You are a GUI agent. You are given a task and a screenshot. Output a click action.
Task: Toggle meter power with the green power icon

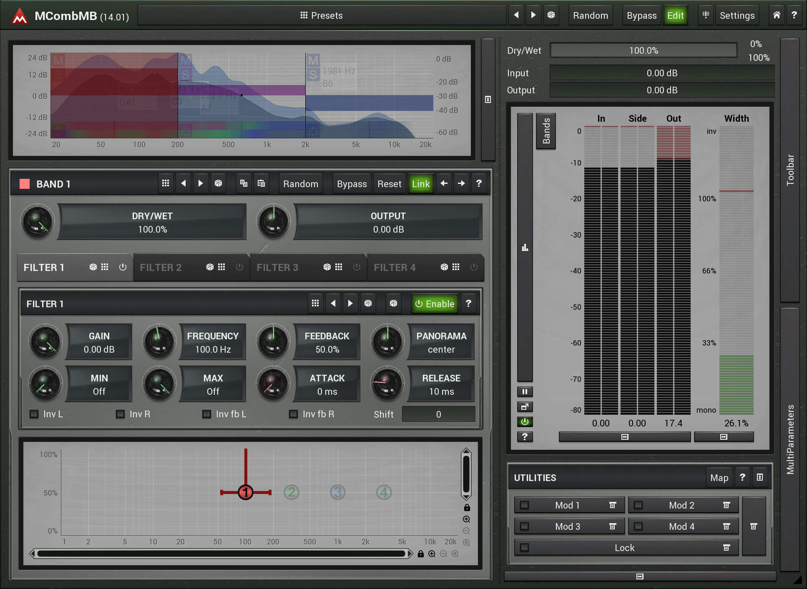[x=525, y=422]
